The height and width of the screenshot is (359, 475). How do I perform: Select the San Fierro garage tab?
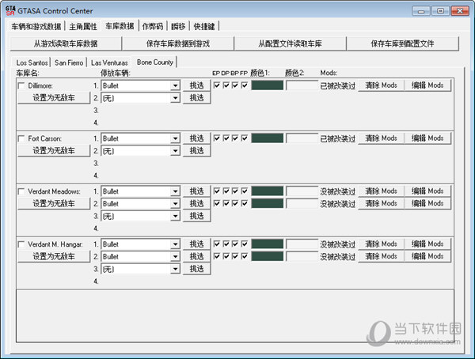point(69,62)
